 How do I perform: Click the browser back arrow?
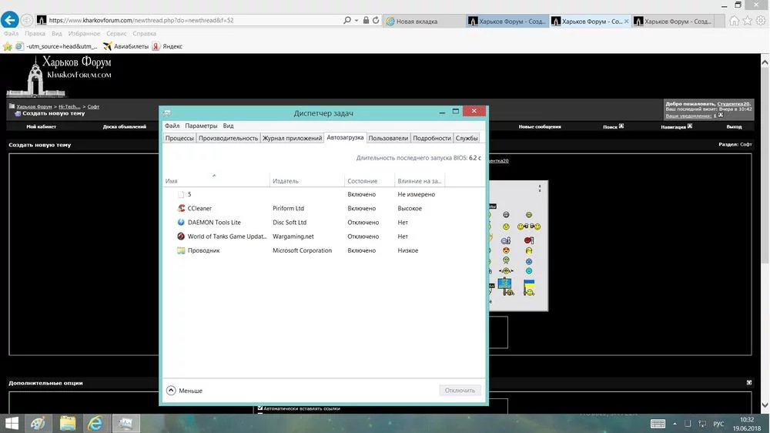(x=10, y=20)
